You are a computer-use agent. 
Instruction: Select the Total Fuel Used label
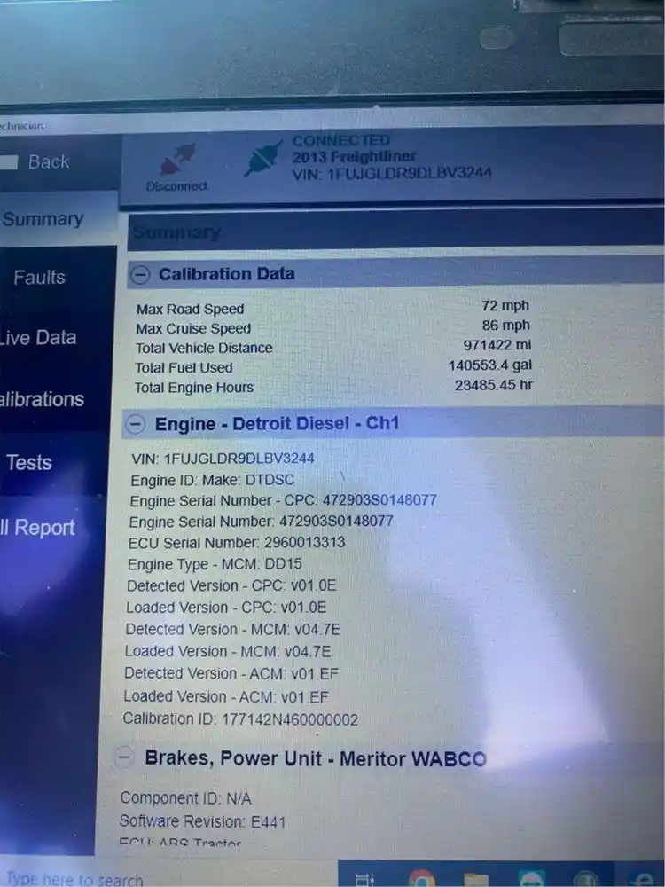tap(184, 368)
